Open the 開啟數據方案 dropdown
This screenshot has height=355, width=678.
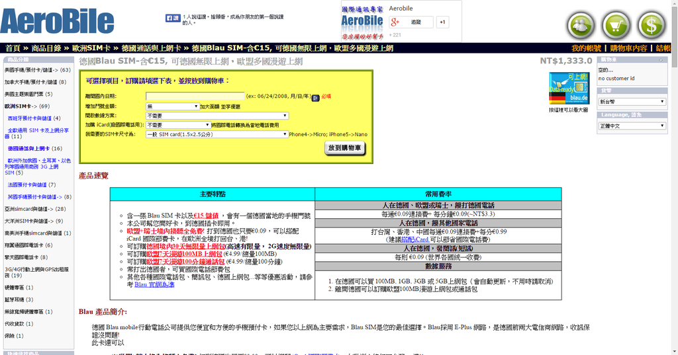coord(217,116)
